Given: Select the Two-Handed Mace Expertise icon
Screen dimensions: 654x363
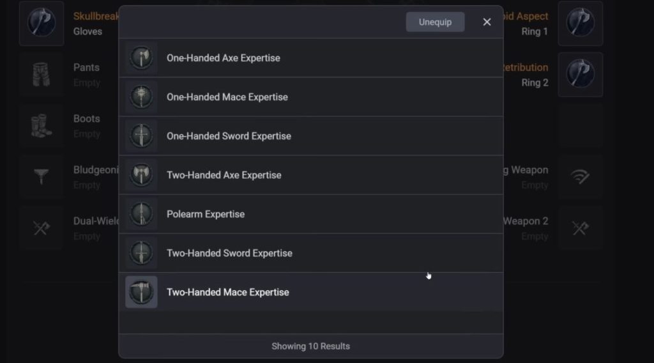Looking at the screenshot, I should pyautogui.click(x=141, y=292).
